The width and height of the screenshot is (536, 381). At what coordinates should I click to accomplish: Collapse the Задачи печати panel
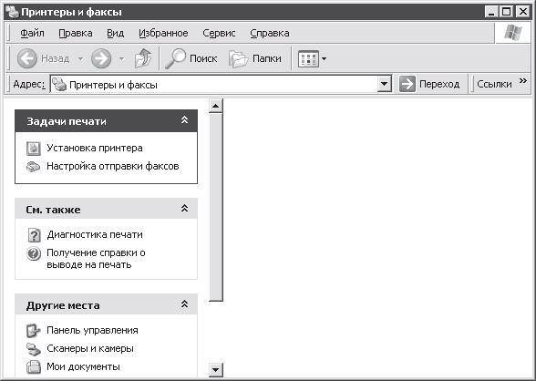click(x=184, y=120)
